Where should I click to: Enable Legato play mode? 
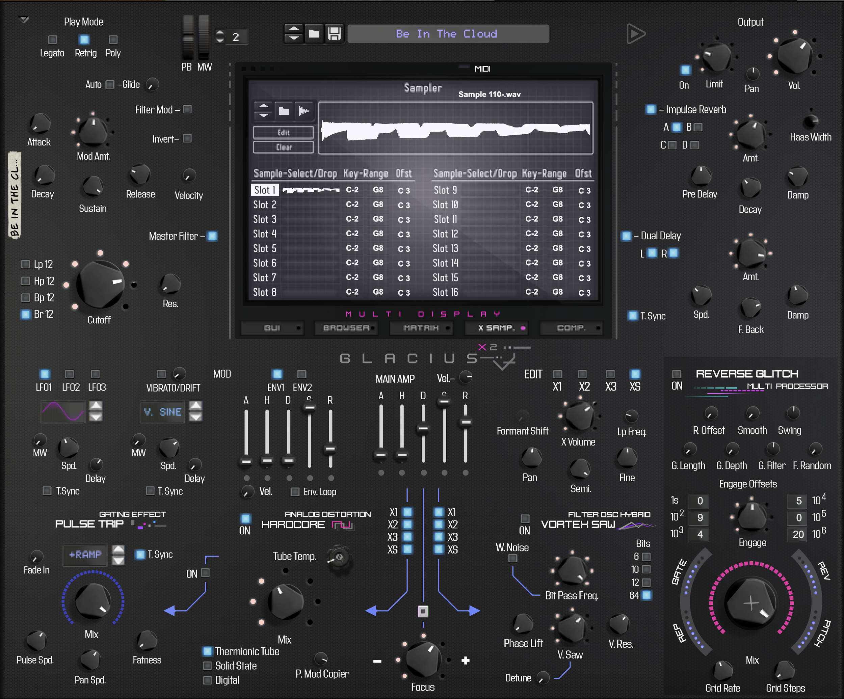(53, 39)
